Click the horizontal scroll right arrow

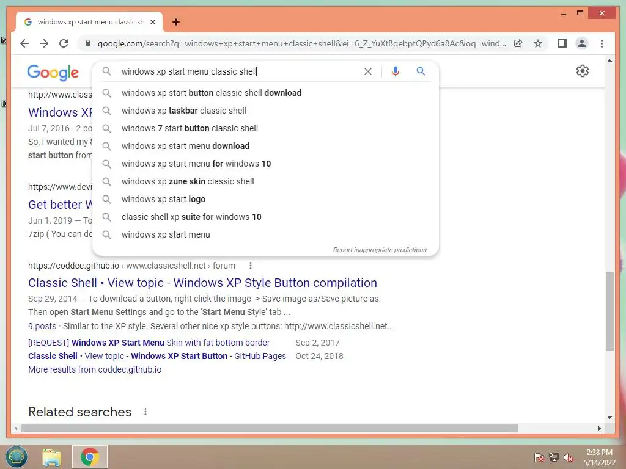600,428
